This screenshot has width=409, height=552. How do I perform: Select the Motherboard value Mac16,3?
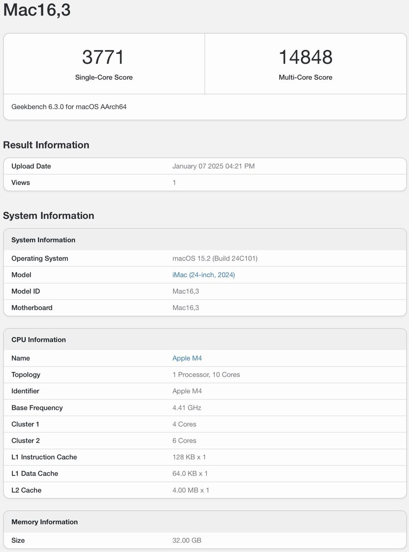(186, 307)
